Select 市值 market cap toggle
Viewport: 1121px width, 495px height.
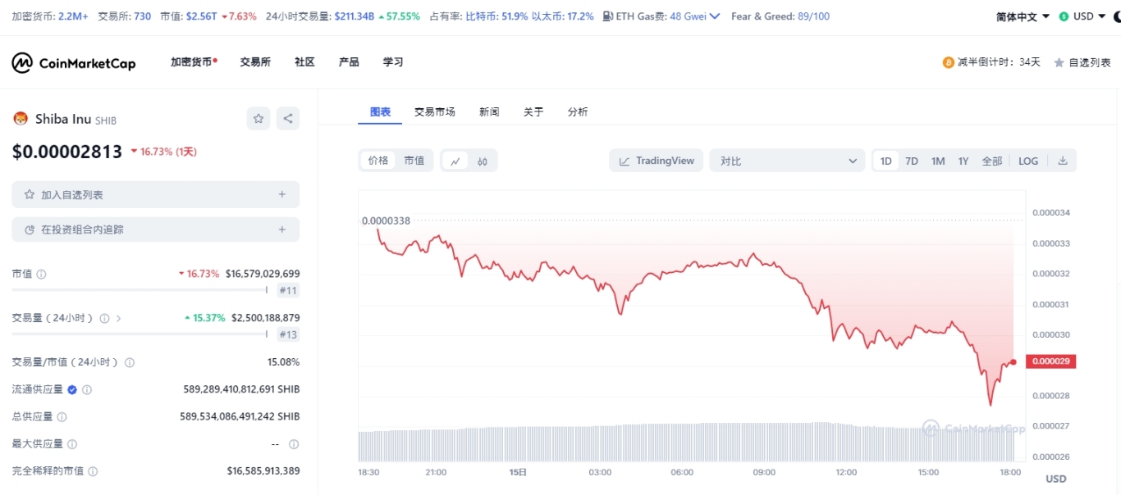tap(414, 161)
